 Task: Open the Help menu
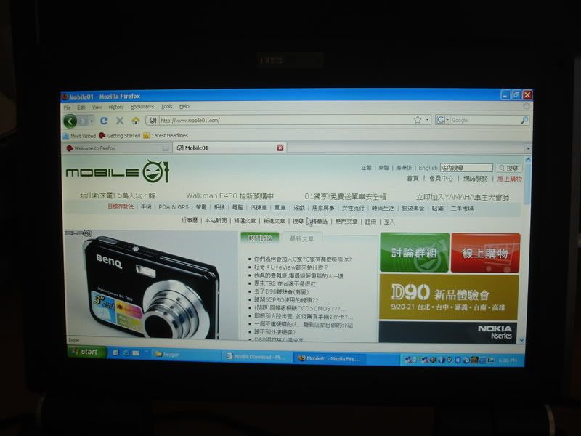point(184,106)
